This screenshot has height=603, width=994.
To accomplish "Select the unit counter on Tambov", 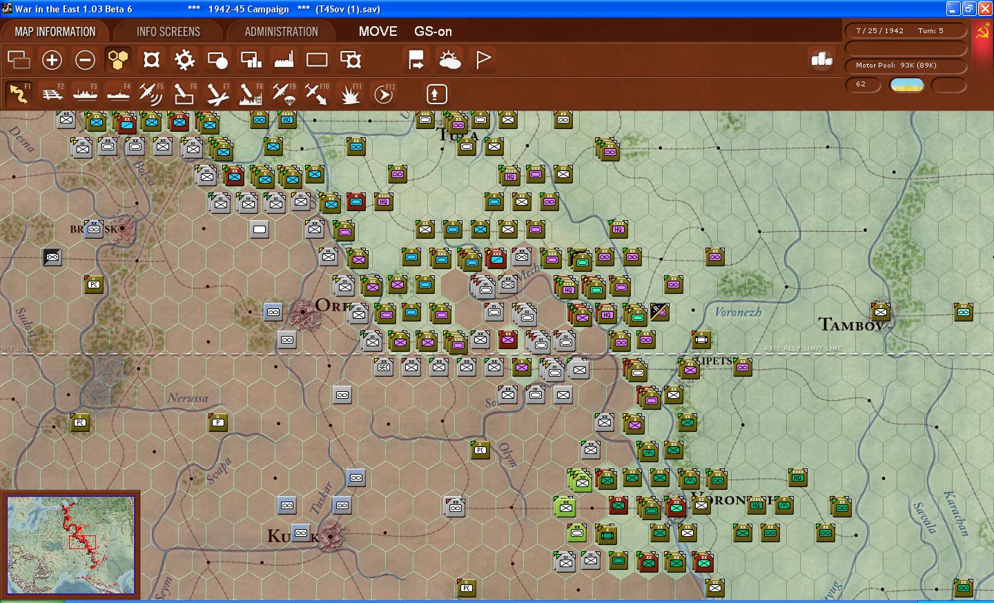I will [881, 311].
